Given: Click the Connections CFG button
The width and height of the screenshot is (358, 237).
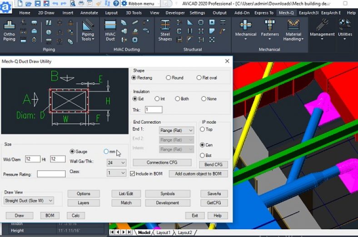Looking at the screenshot, I should (x=162, y=162).
